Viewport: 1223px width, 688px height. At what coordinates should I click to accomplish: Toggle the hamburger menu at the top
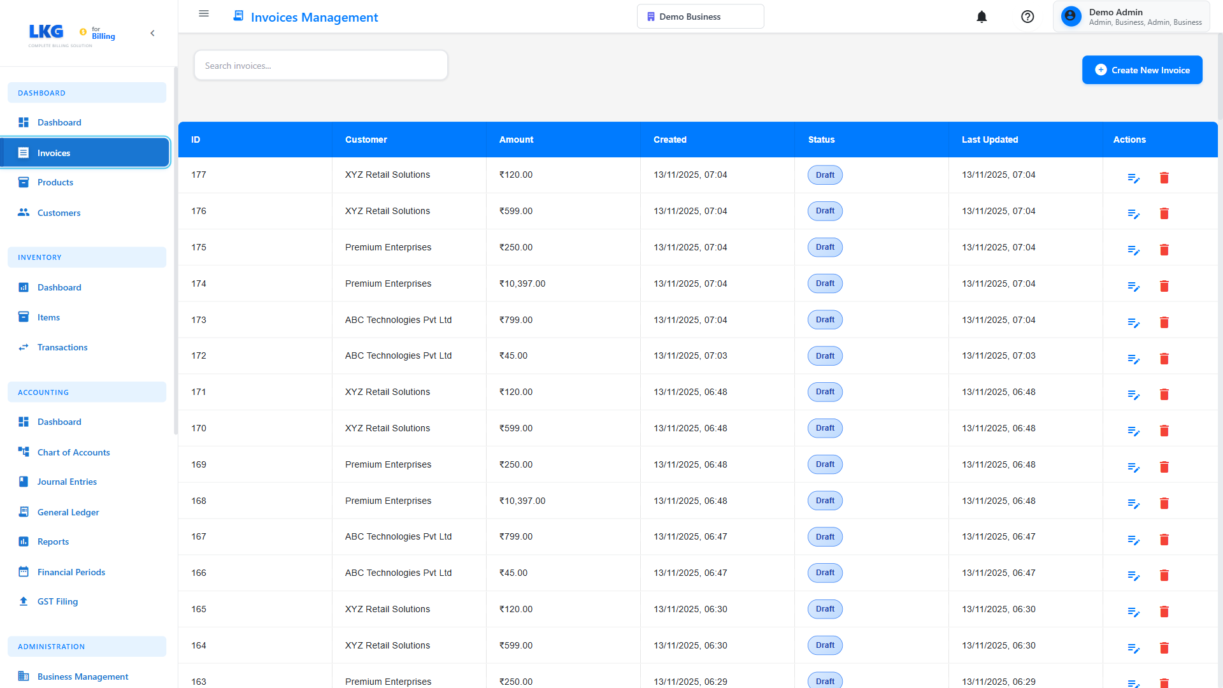pos(203,13)
